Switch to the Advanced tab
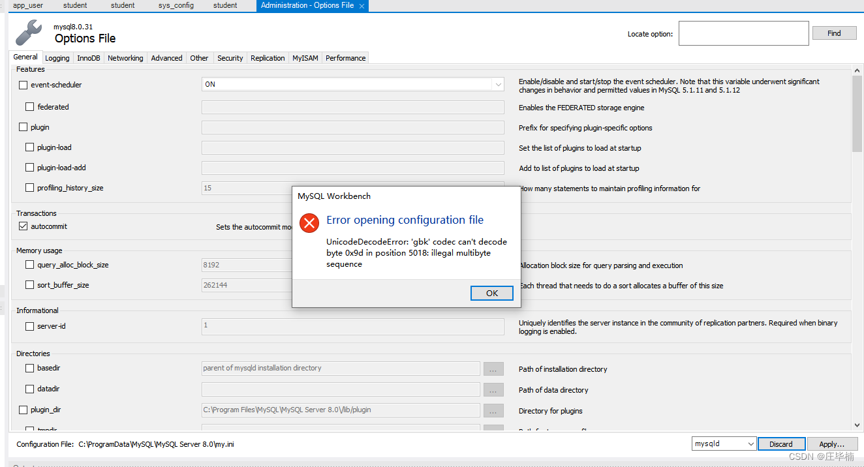The width and height of the screenshot is (864, 467). (x=167, y=58)
